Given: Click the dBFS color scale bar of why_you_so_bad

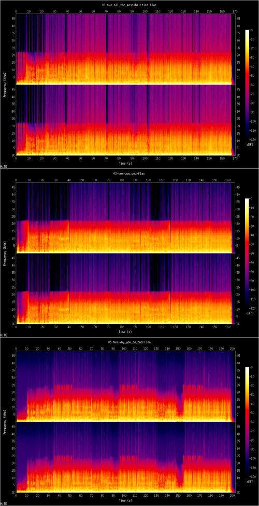Looking at the screenshot, I should click(247, 421).
